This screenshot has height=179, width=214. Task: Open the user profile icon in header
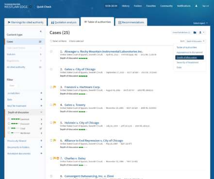[x=196, y=6]
